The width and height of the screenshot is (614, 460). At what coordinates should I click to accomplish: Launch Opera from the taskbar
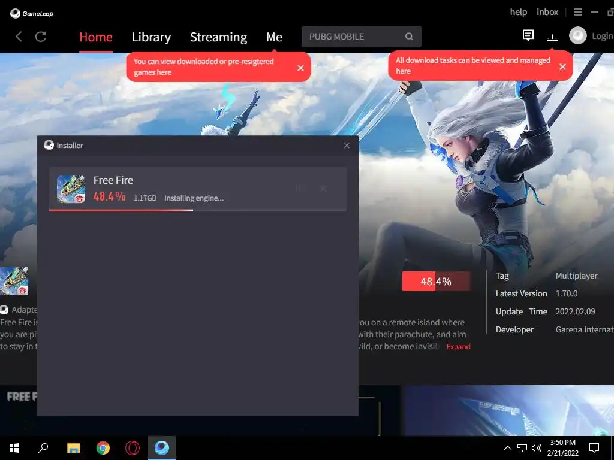point(133,448)
